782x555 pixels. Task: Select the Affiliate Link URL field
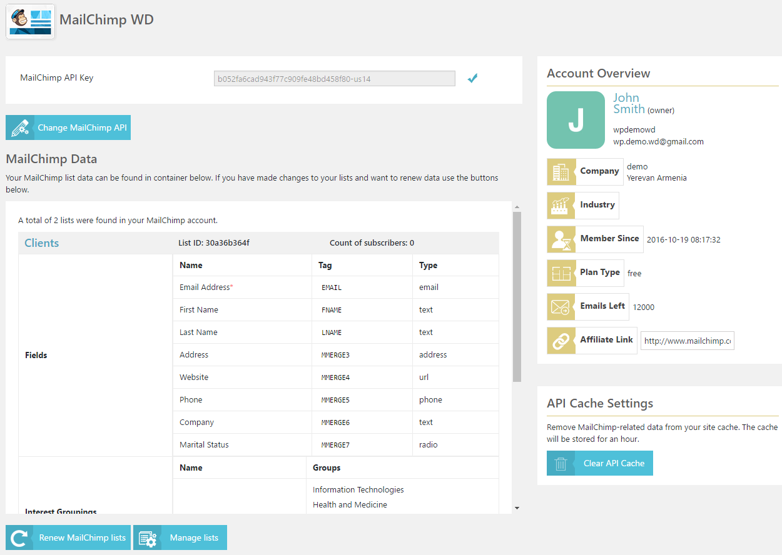click(688, 341)
